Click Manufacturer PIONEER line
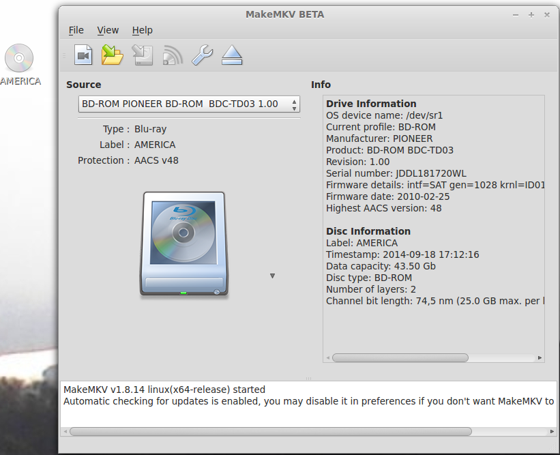 click(379, 138)
